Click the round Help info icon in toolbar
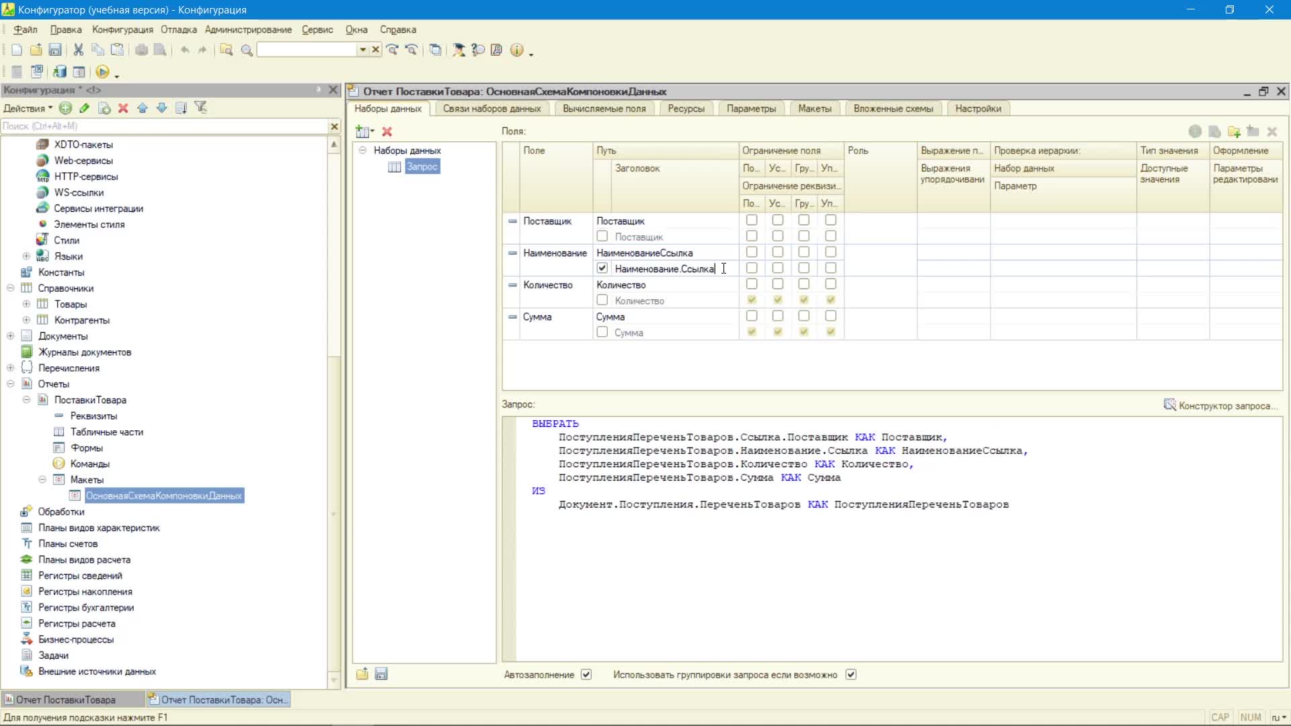This screenshot has width=1291, height=726. (x=516, y=50)
